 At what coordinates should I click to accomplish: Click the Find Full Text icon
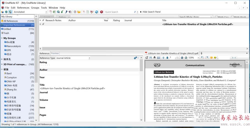[70, 12]
